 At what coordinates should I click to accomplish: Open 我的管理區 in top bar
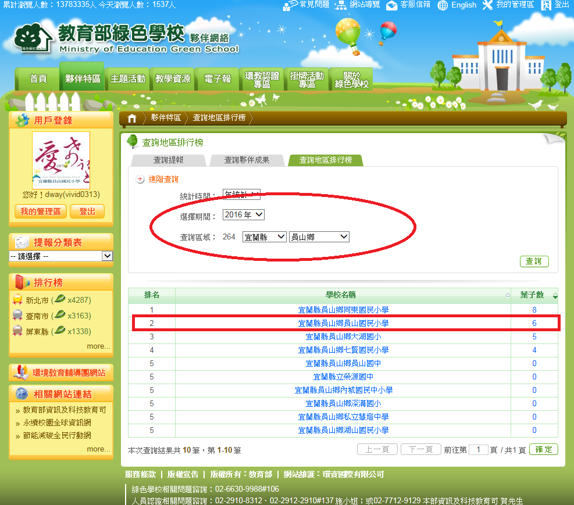(x=515, y=5)
